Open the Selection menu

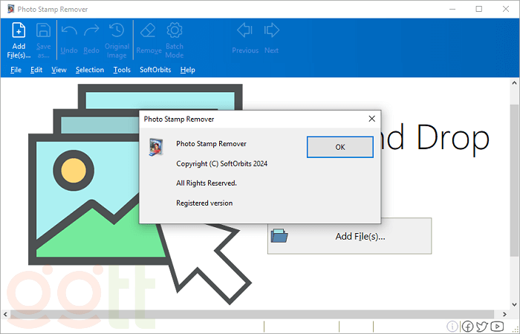(x=89, y=70)
